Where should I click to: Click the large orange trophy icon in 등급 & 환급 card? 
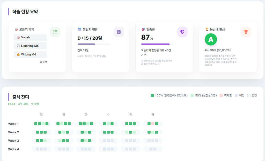coord(246,32)
